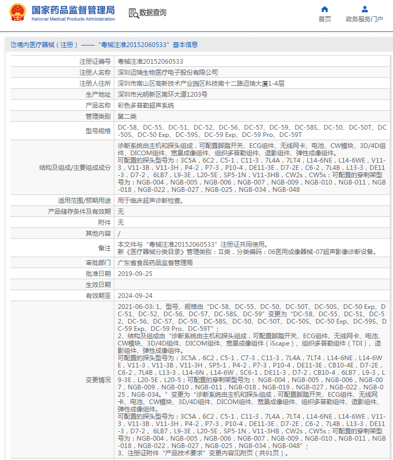The height and width of the screenshot is (460, 393).
Task: Click the 生产地址 row label
Action: click(x=98, y=95)
